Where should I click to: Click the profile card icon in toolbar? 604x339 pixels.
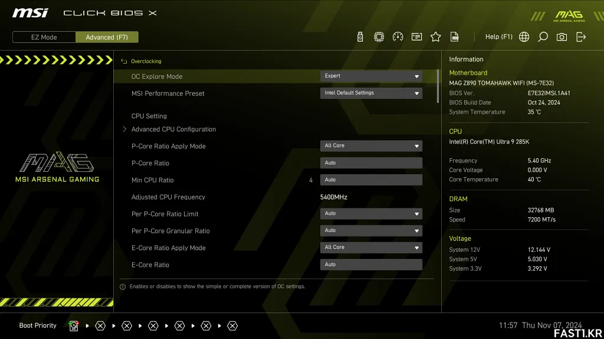(x=416, y=37)
